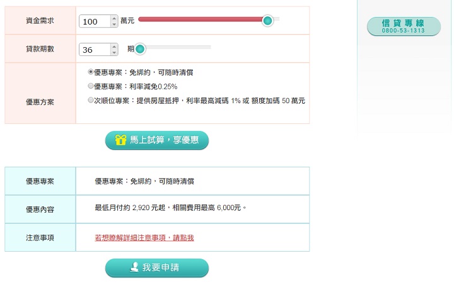Select 優惠專案：利率減免0.25% radio option
Viewport: 454px width, 285px height.
91,86
